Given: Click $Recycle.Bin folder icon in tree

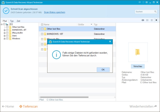Looking at the screenshot, I should [x=10, y=33].
